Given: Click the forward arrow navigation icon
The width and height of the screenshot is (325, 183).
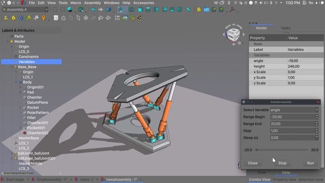Looking at the screenshot, I should pos(101,10).
